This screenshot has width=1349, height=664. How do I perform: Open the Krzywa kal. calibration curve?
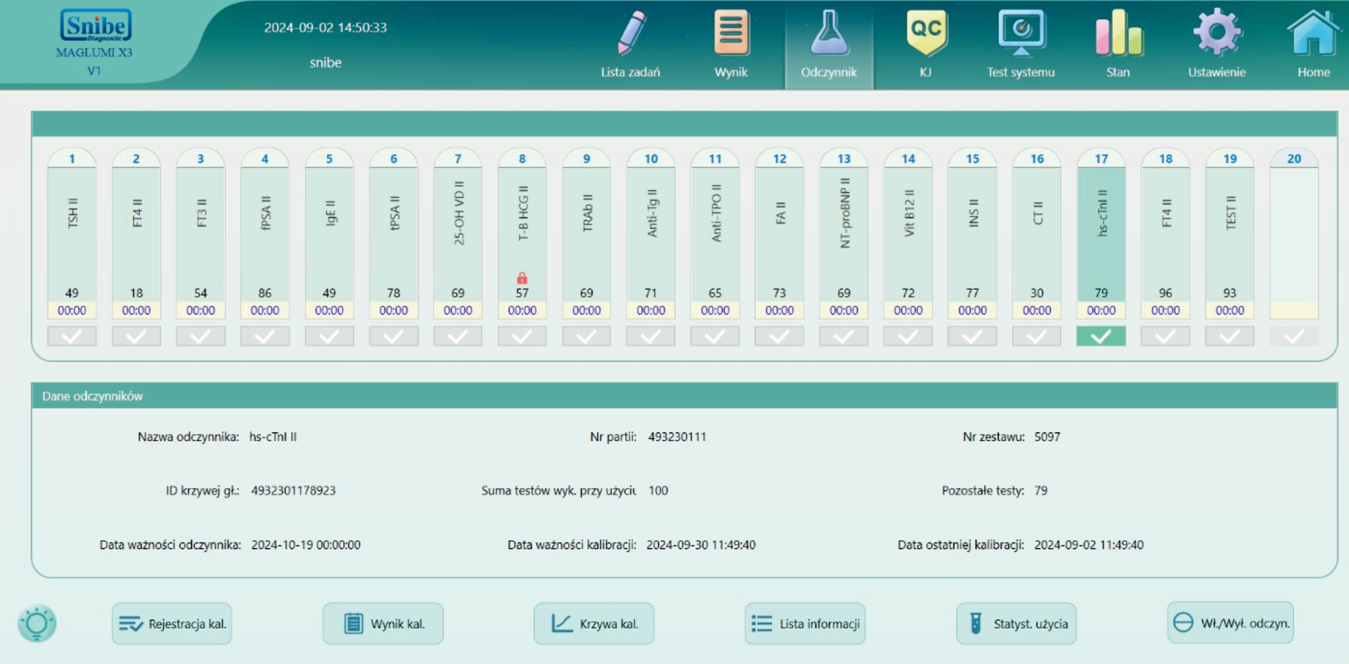coord(594,623)
